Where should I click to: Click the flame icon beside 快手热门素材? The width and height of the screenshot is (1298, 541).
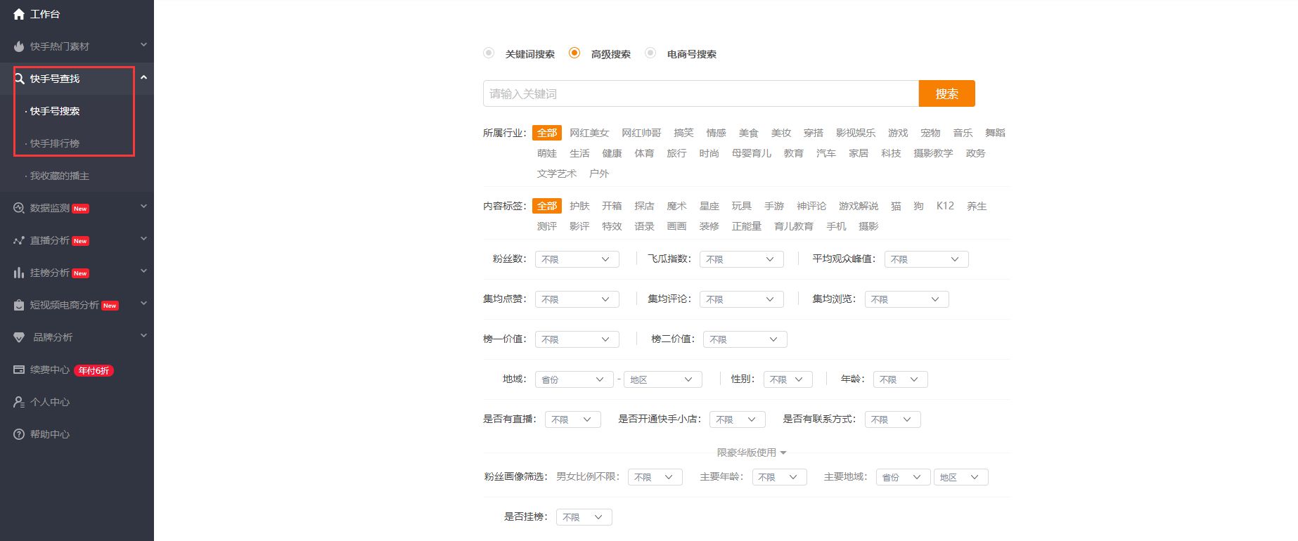19,46
